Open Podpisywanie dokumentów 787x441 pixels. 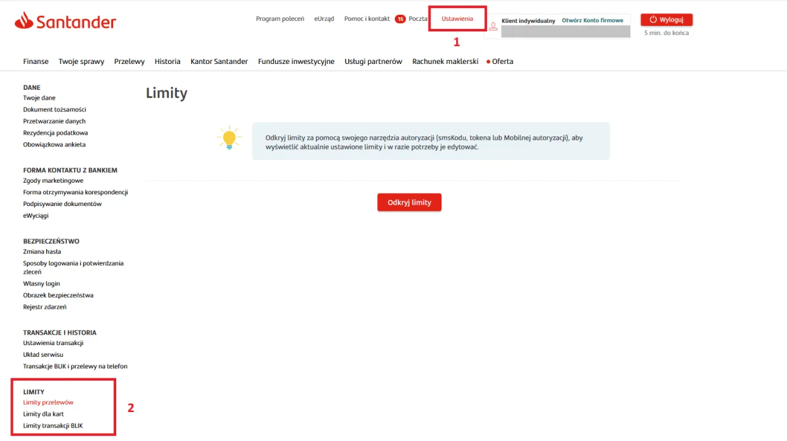63,204
